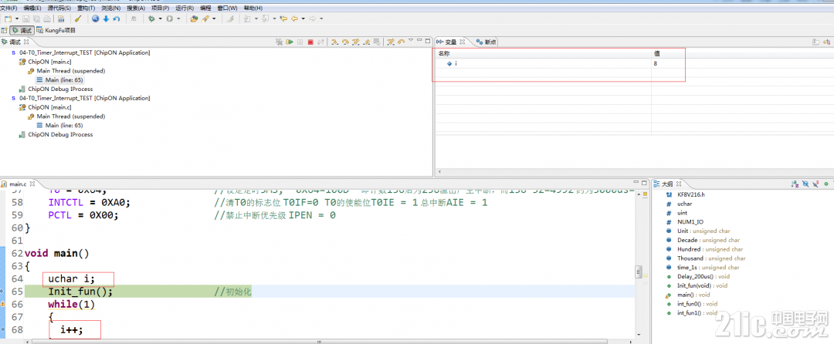Open the 搜索(A) menu
Image resolution: width=834 pixels, height=344 pixels.
point(136,8)
